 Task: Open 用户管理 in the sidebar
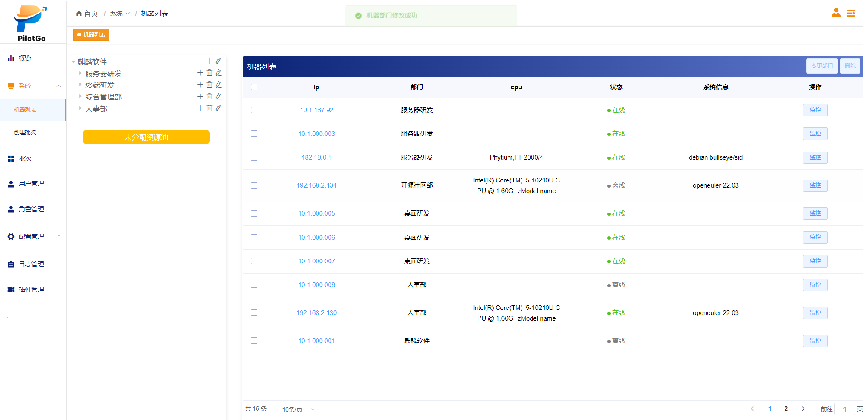[x=31, y=184]
